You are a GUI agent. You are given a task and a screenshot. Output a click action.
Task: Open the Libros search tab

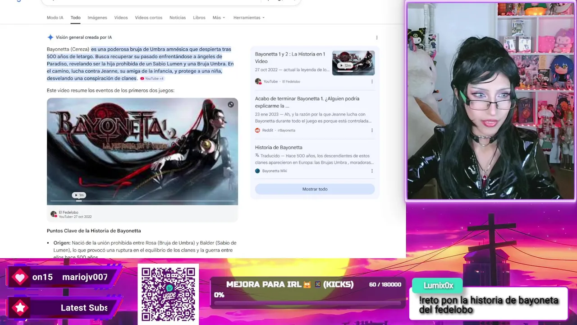[199, 18]
